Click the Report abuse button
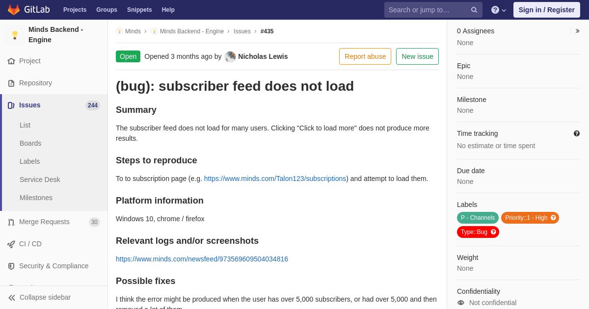589x309 pixels. (365, 56)
